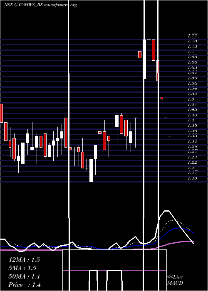The height and width of the screenshot is (291, 208).
Task: Click the 1.61 price axis label
Action: 192,73
